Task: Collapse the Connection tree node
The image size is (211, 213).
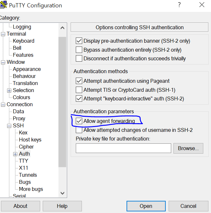Action: 3,105
